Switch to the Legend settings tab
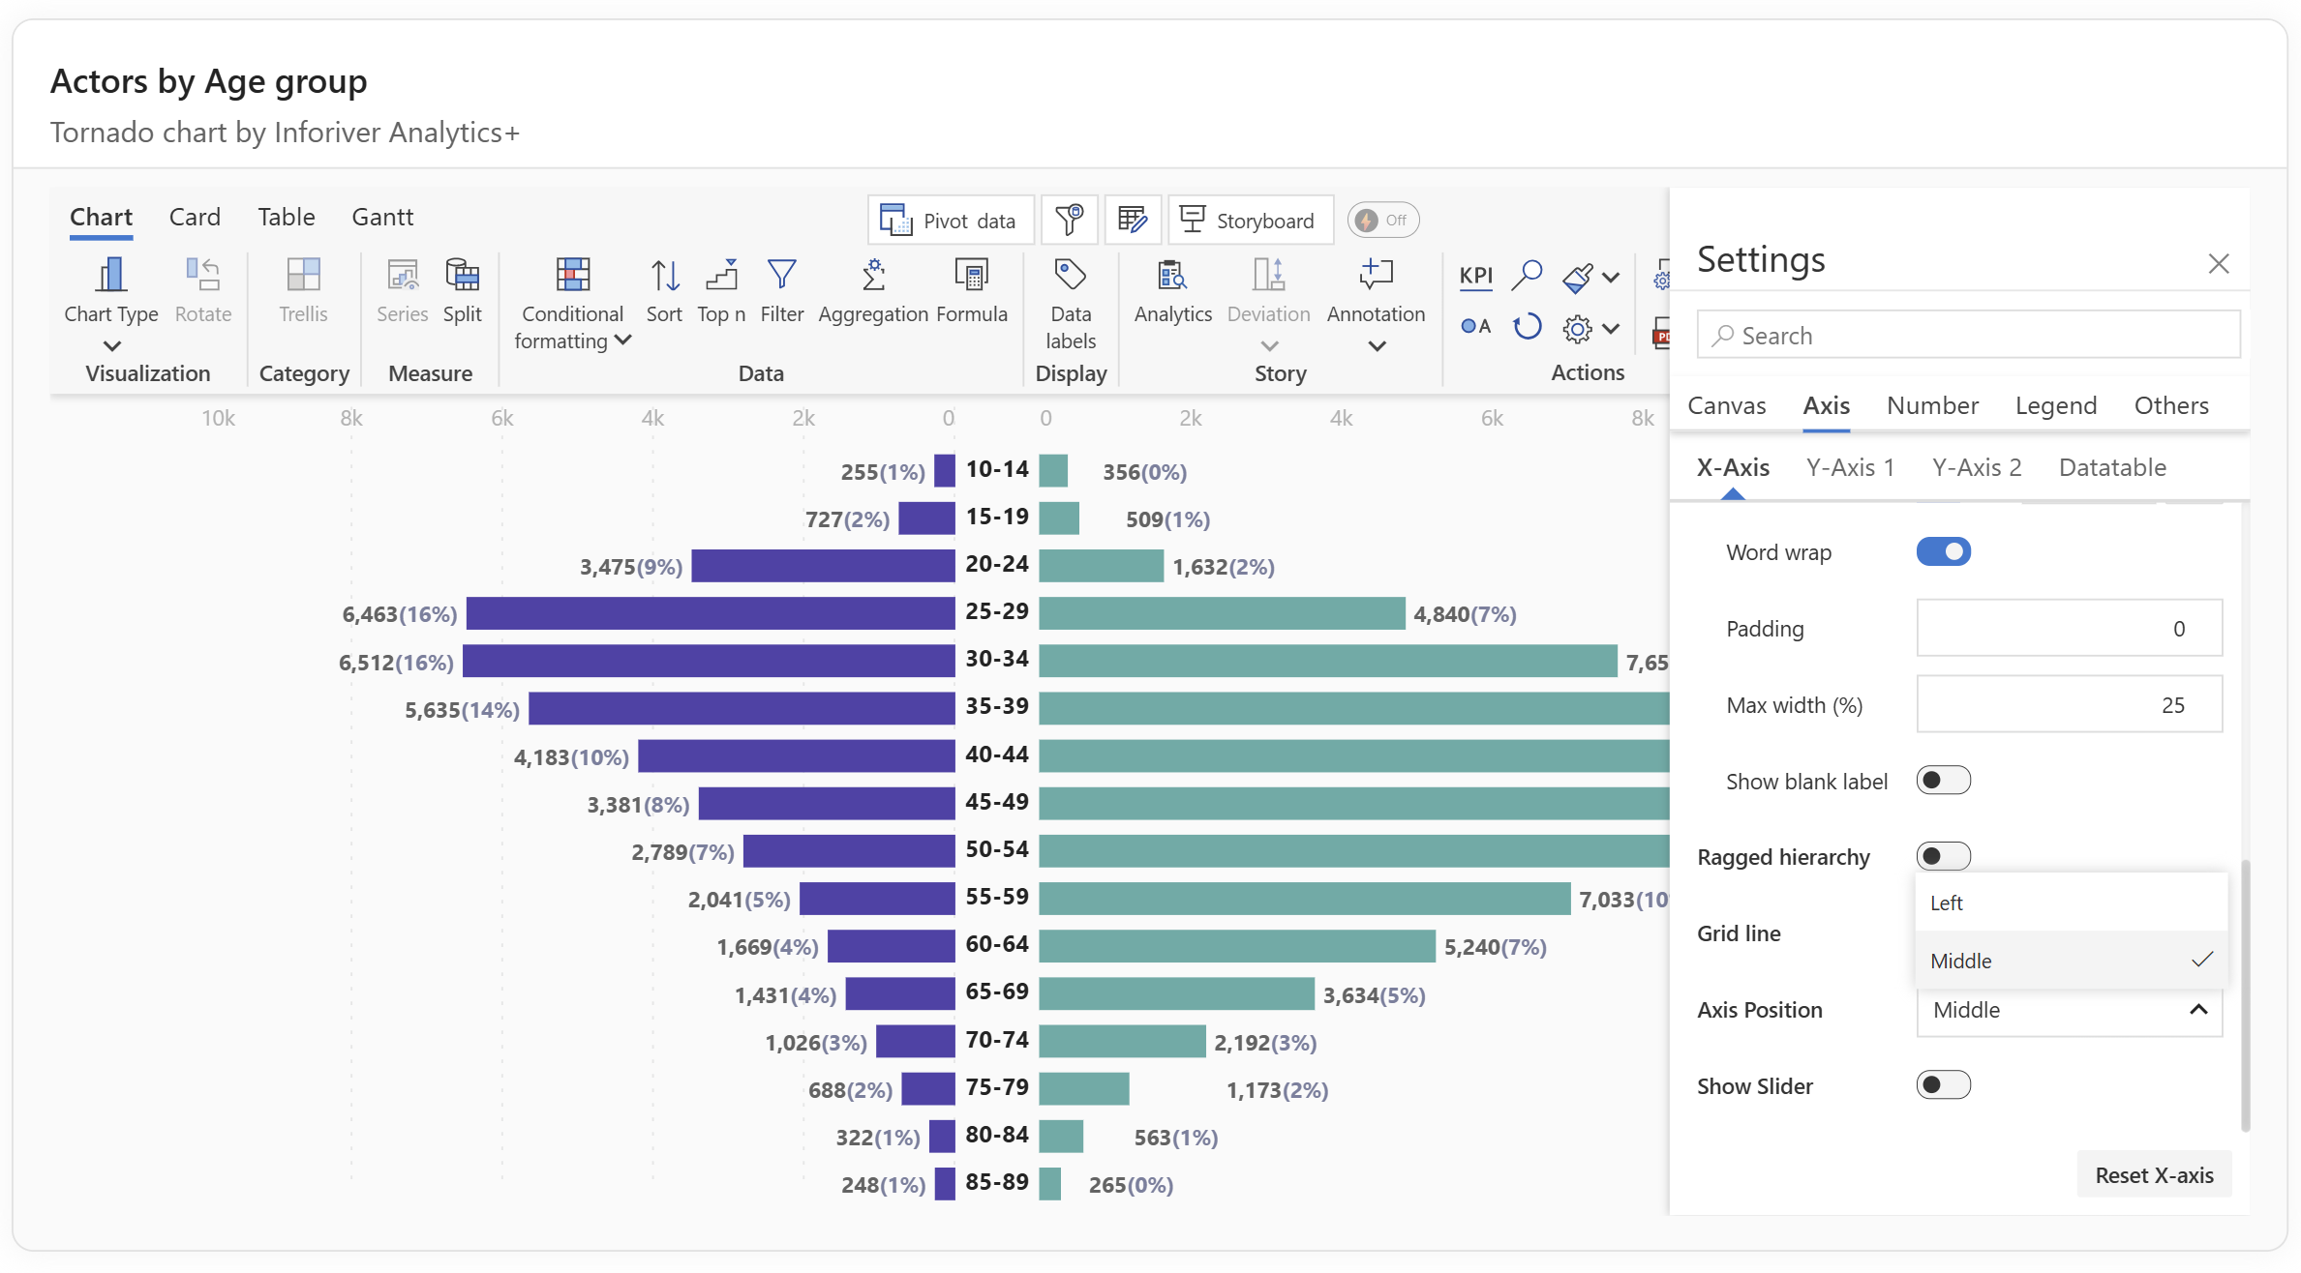Image resolution: width=2301 pixels, height=1273 pixels. (x=2055, y=406)
